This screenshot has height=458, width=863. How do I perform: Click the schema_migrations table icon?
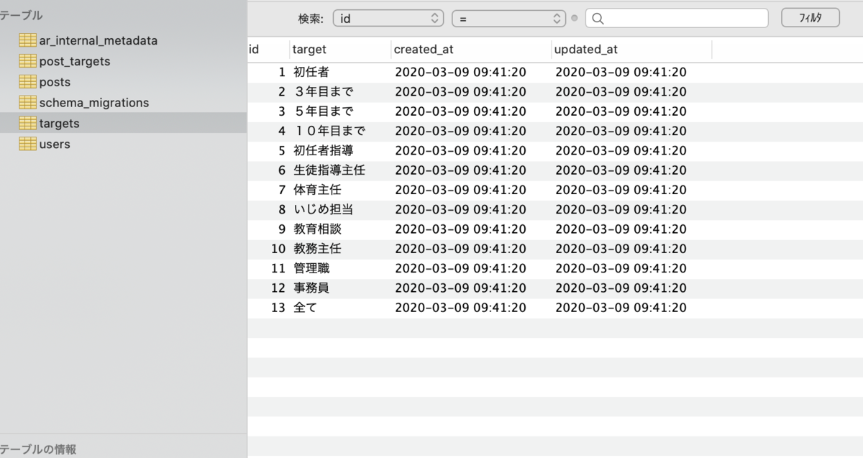click(27, 103)
